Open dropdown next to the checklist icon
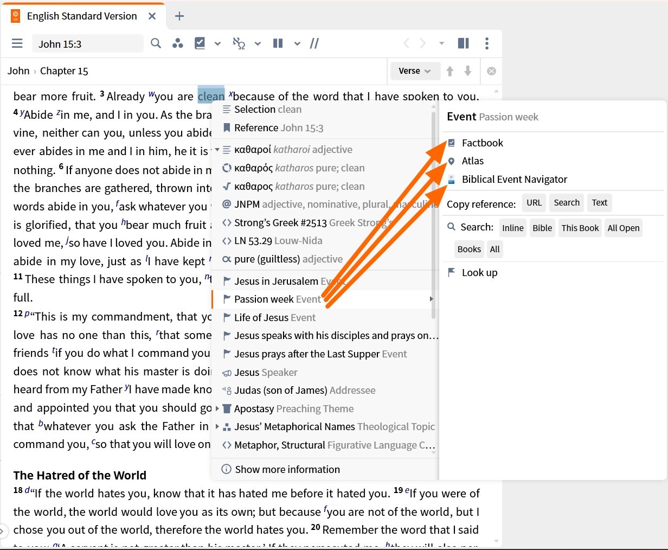The width and height of the screenshot is (668, 550). tap(217, 43)
